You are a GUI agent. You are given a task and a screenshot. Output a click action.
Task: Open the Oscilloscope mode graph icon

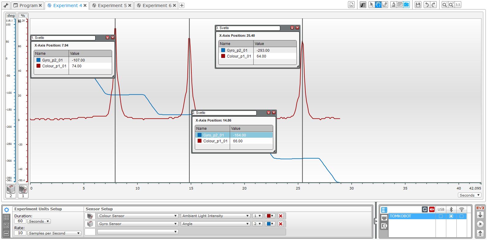click(363, 5)
